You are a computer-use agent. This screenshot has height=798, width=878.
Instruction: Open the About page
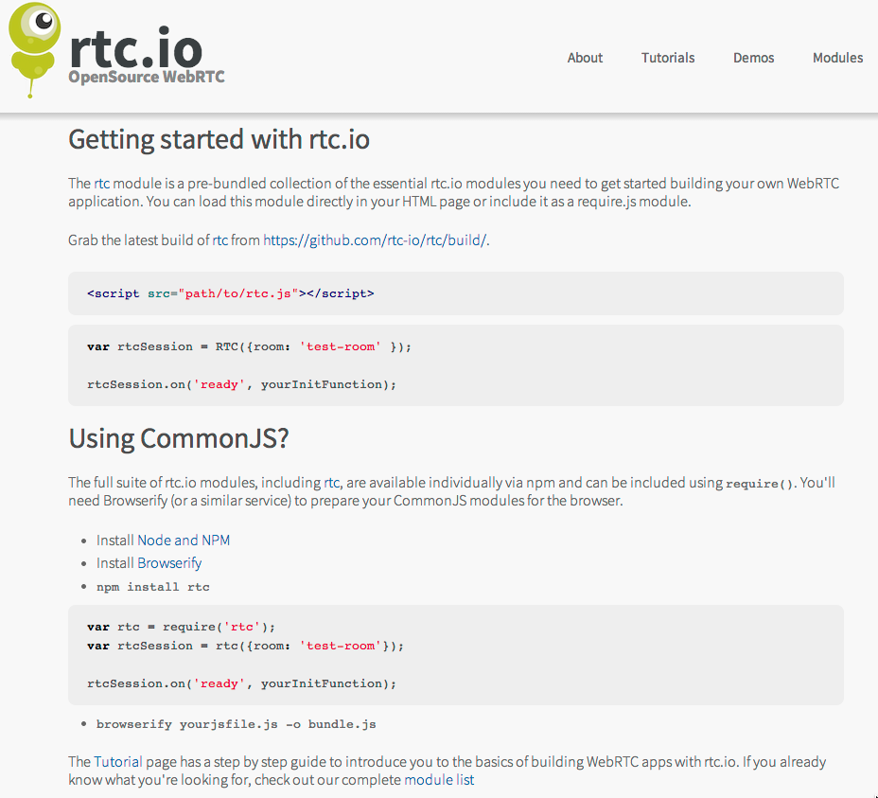pos(585,58)
